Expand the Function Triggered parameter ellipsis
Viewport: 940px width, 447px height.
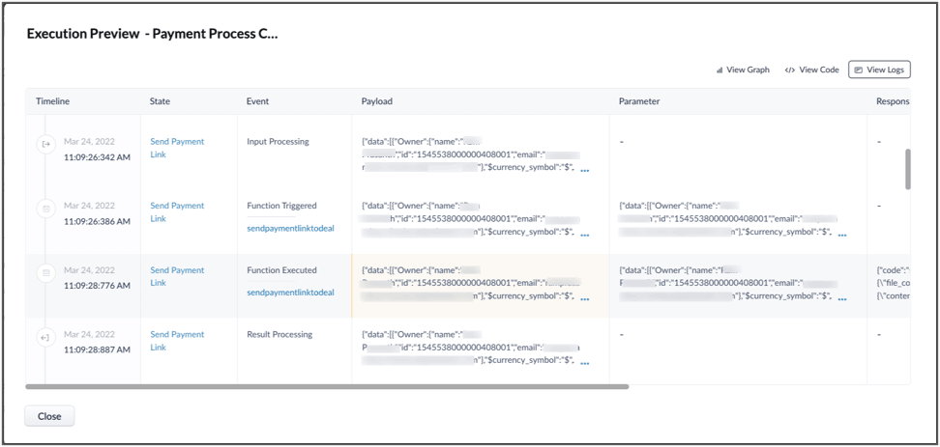tap(842, 234)
